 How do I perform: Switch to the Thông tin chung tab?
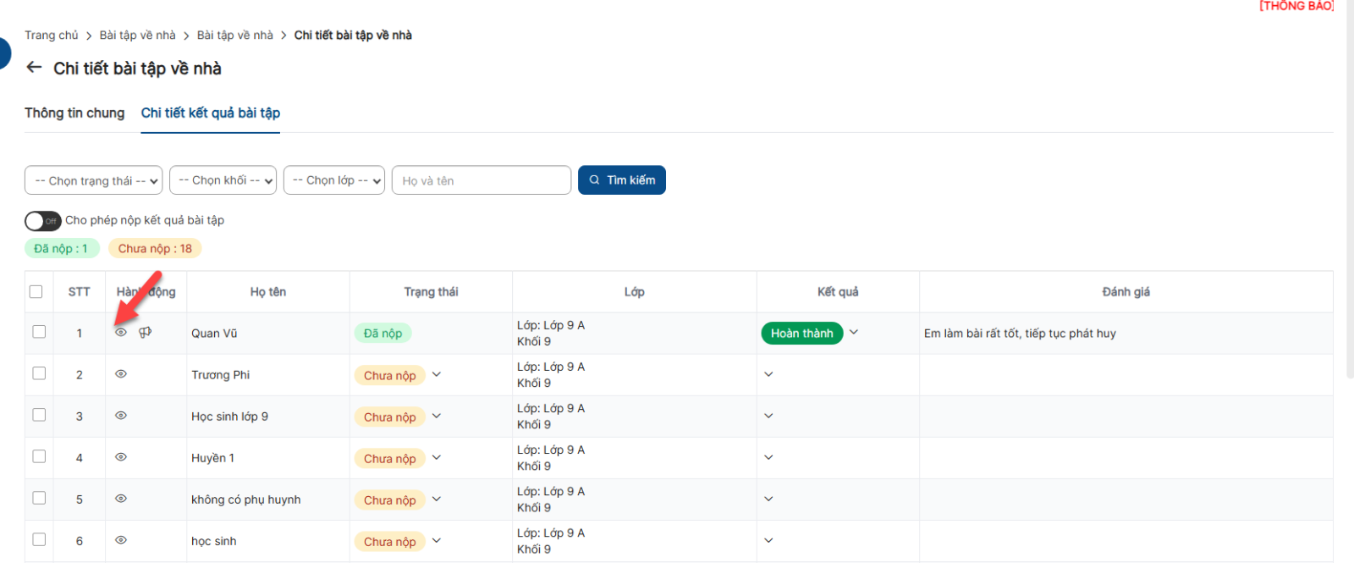coord(74,113)
